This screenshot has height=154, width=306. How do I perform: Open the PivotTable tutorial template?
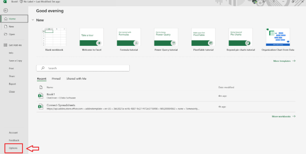[x=203, y=40]
